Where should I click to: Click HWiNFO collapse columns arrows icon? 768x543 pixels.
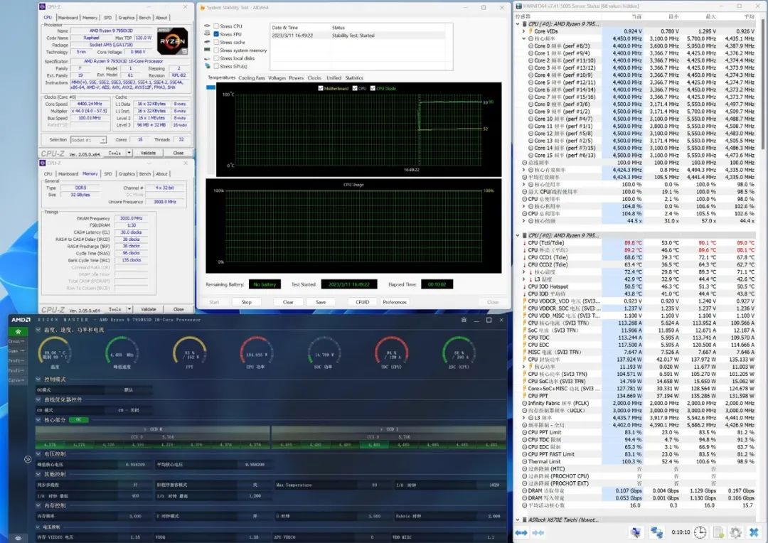click(538, 532)
